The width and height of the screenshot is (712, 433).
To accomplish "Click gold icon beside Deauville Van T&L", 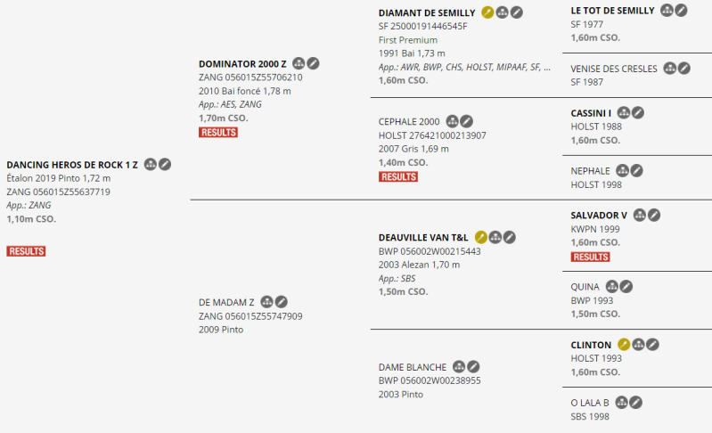I will point(480,237).
